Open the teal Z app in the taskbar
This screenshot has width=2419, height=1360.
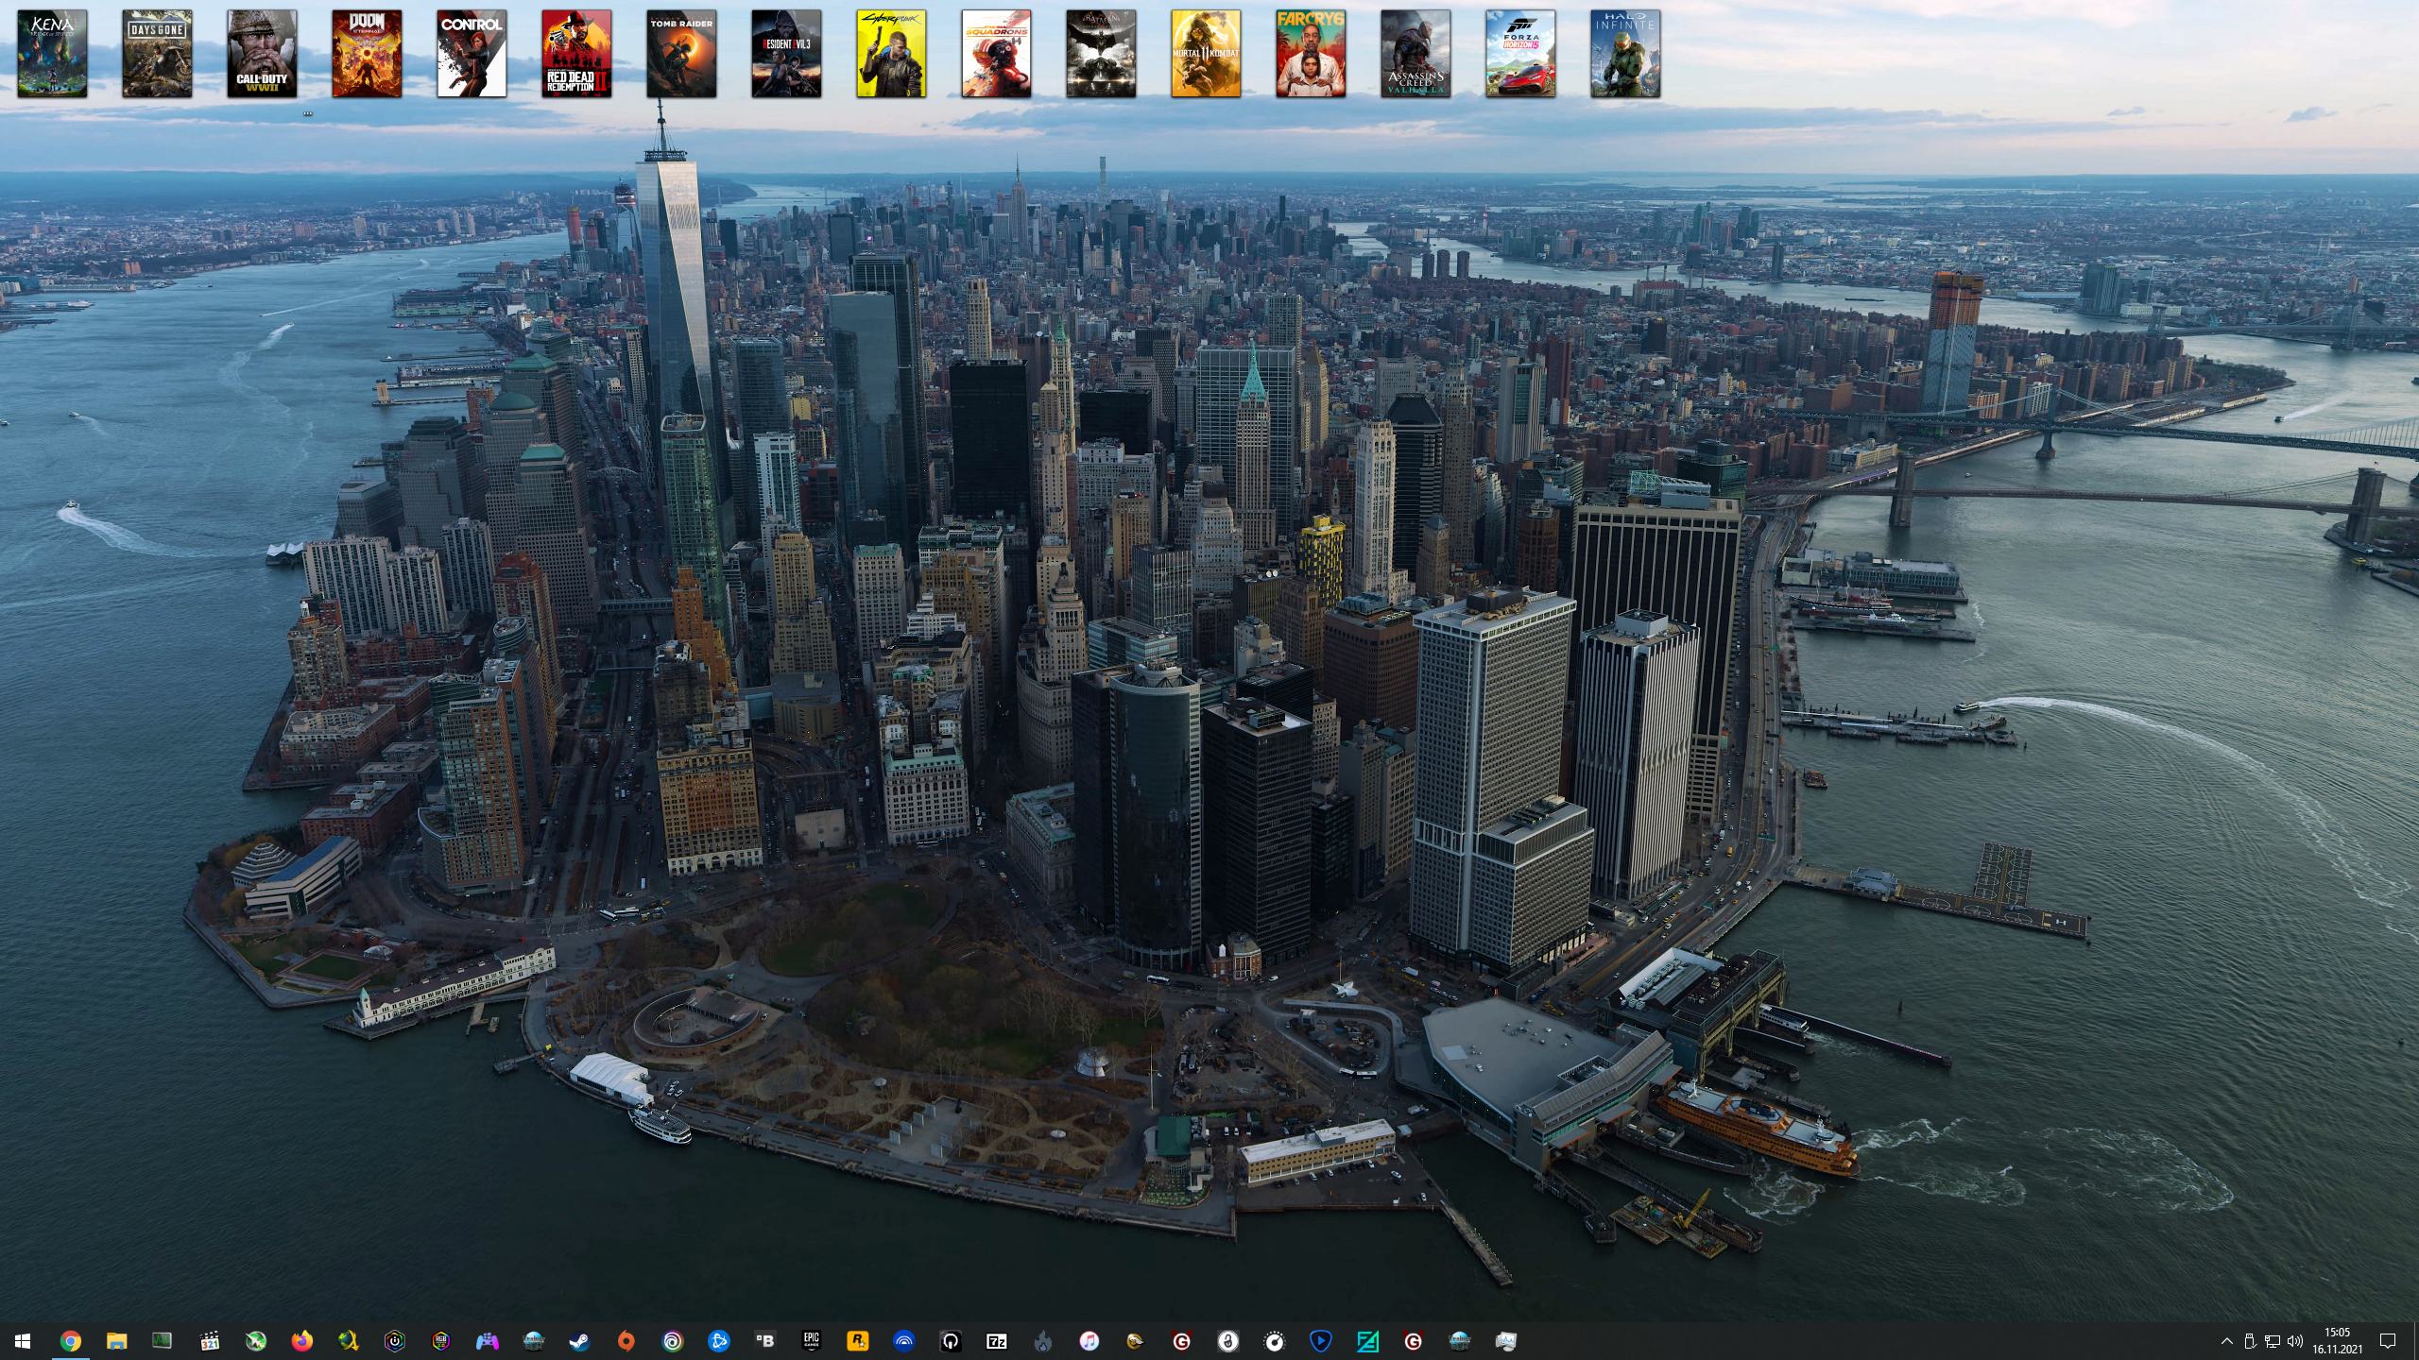click(x=1366, y=1341)
